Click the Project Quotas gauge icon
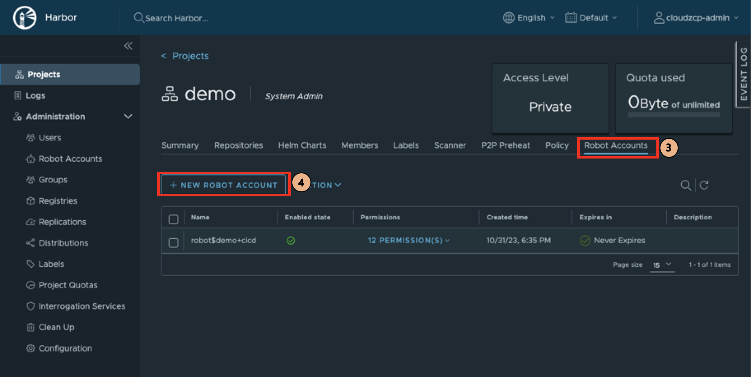The image size is (751, 377). [30, 285]
